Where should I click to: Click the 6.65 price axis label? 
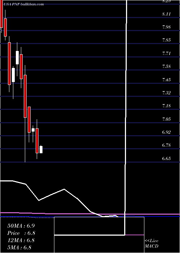coord(166,159)
